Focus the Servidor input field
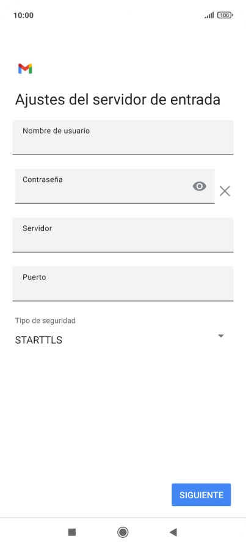This screenshot has width=246, height=547. (x=123, y=235)
